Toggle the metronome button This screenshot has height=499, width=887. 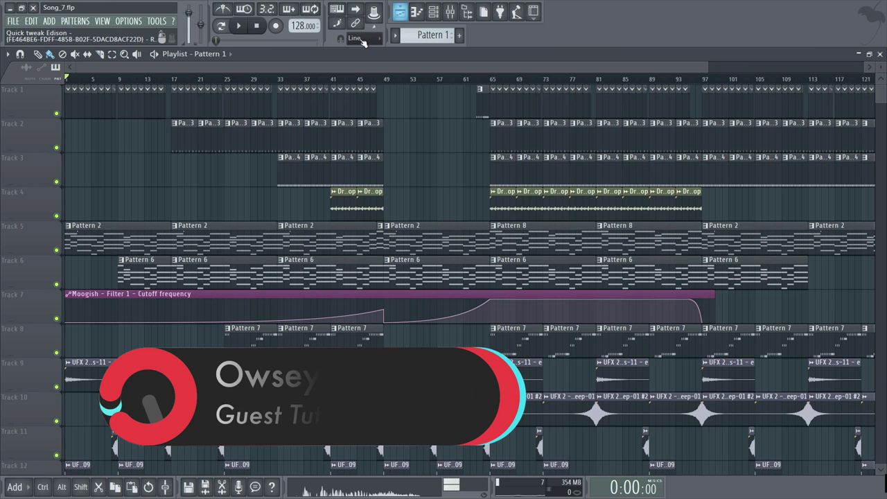tap(222, 9)
